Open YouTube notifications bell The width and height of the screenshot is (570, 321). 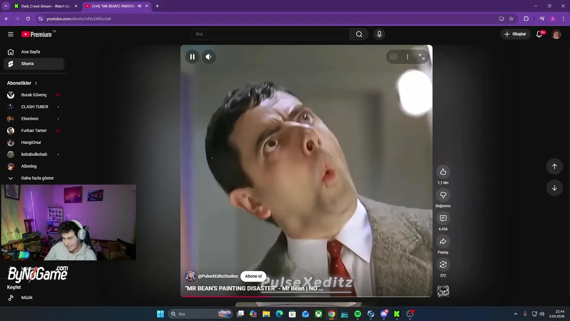click(x=539, y=34)
